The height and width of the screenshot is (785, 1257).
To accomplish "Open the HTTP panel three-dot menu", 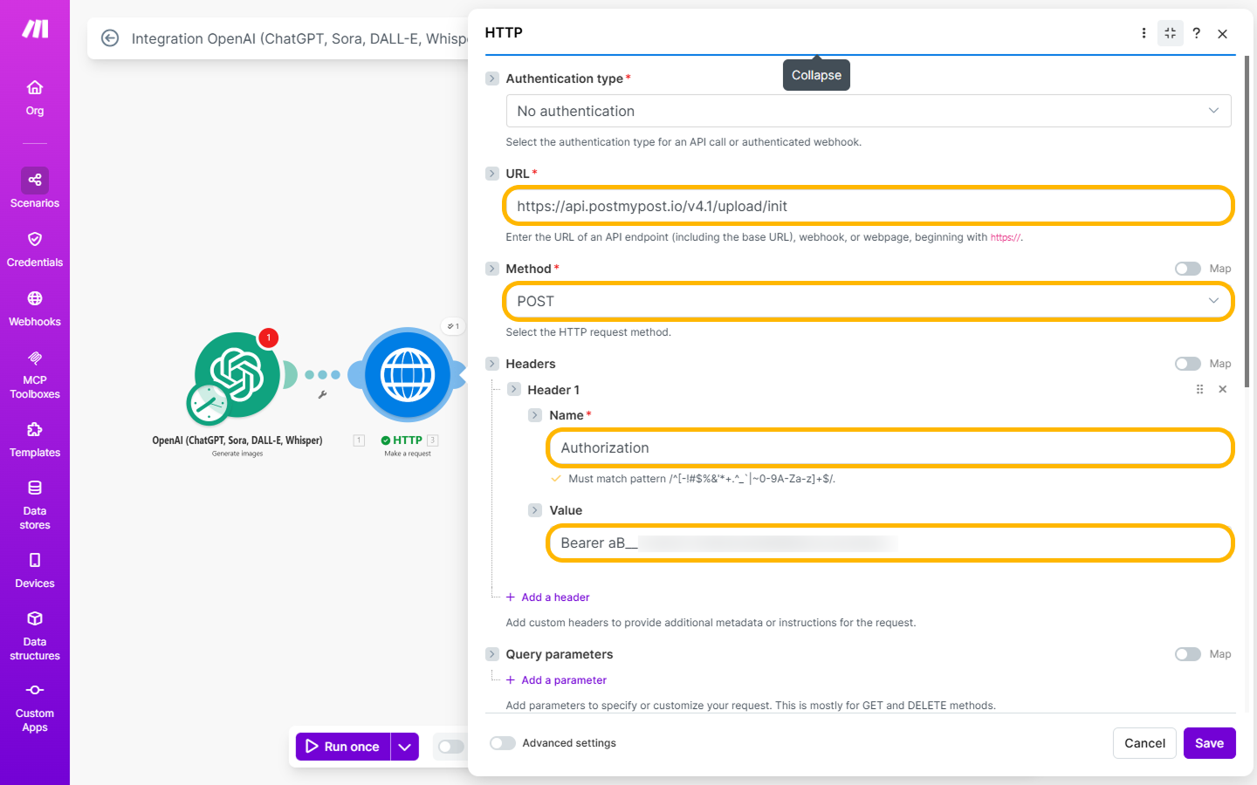I will [1144, 33].
